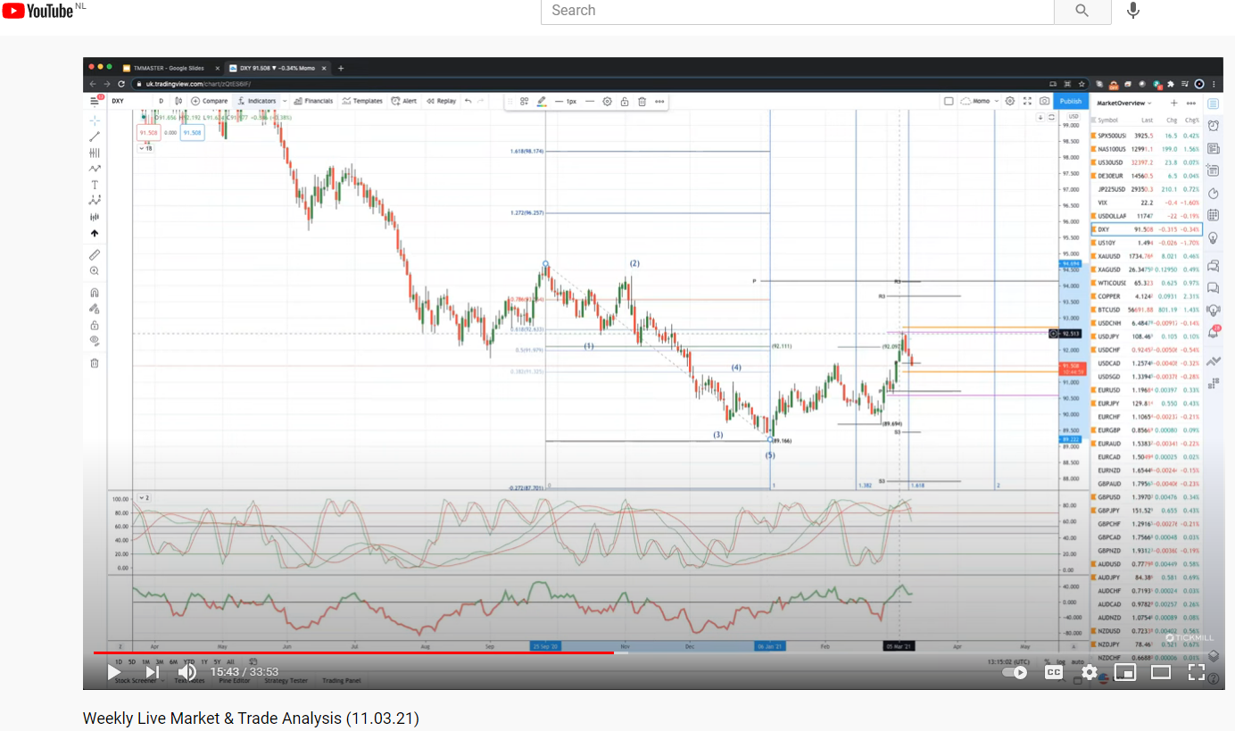Toggle lock all drawing tools
The image size is (1235, 731).
point(95,325)
